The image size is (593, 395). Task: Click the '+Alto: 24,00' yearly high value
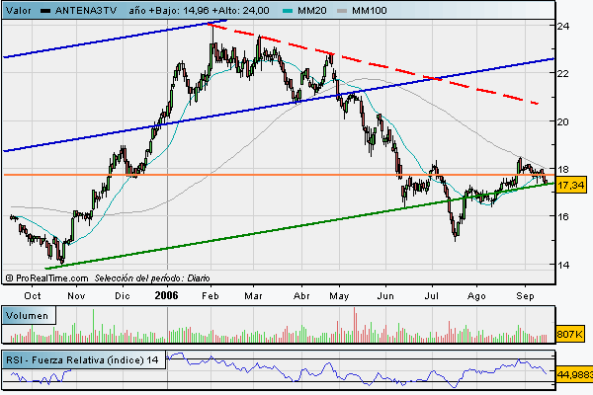242,11
